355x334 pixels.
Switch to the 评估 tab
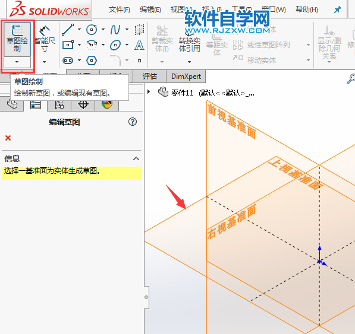pos(150,77)
